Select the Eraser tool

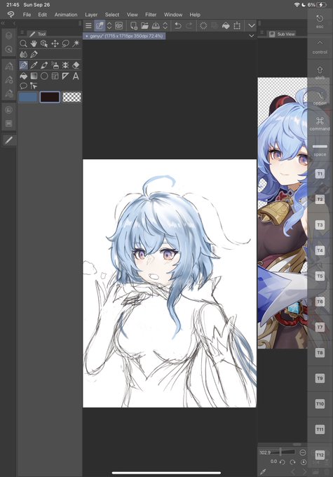point(76,65)
